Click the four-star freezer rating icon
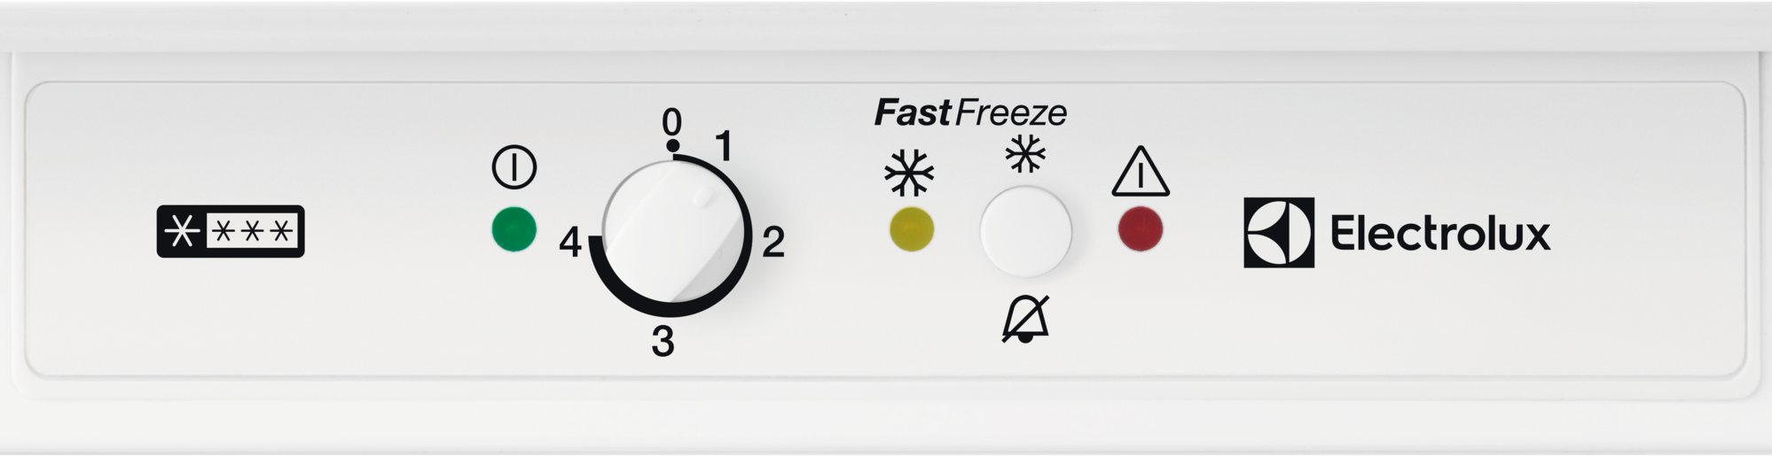 231,232
